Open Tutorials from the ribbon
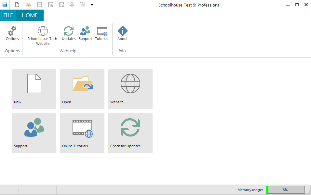 (102, 33)
